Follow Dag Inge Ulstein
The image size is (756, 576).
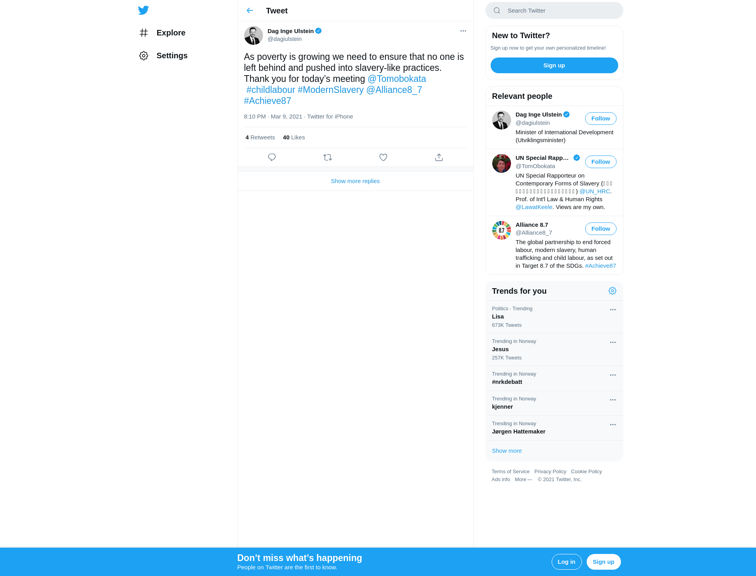(x=600, y=119)
